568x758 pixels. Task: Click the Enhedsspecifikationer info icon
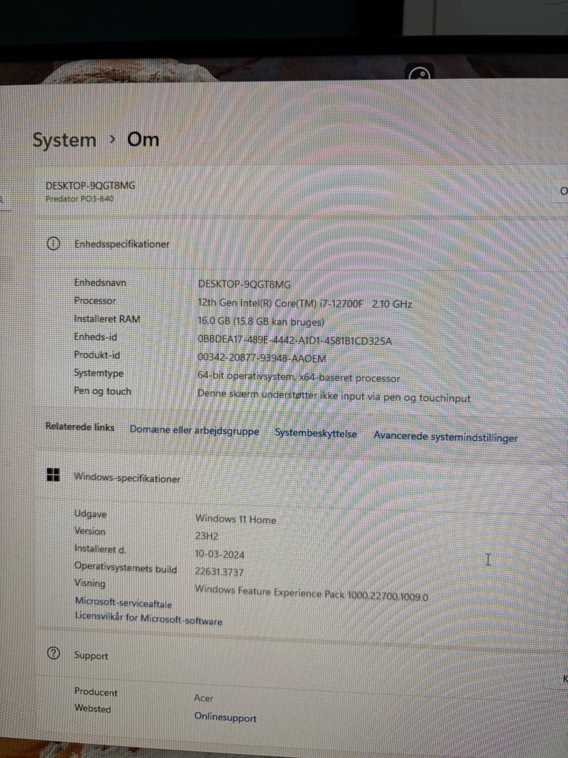(53, 243)
